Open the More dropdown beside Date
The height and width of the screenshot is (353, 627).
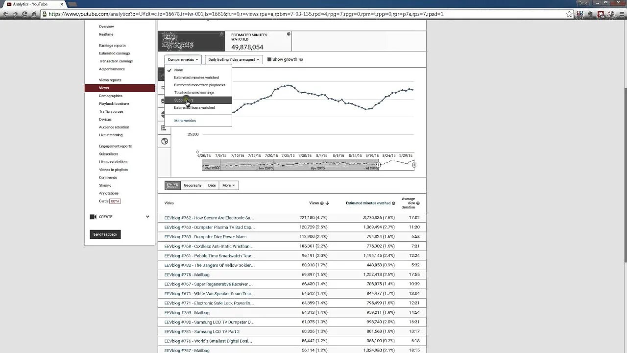[x=229, y=185]
